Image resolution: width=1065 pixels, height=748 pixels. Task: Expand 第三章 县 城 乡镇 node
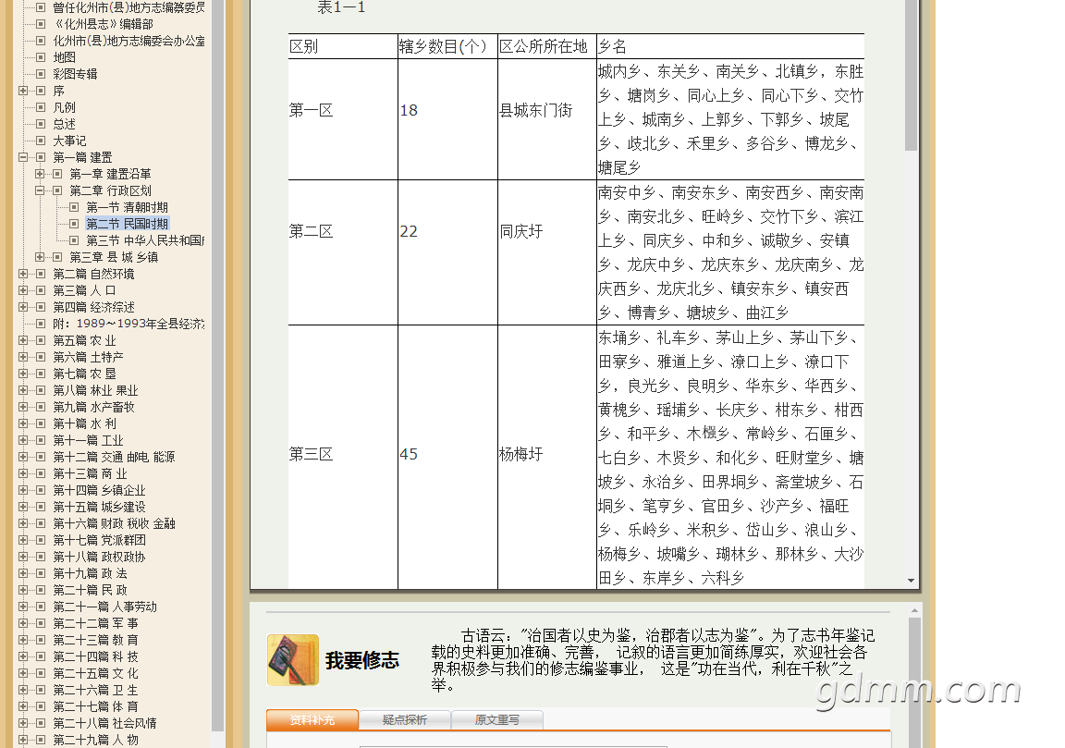tap(40, 257)
